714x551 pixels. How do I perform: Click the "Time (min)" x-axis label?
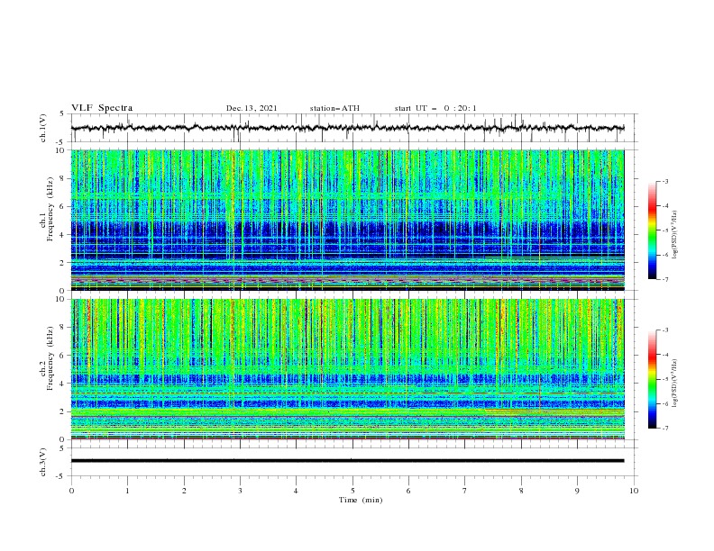coord(361,500)
